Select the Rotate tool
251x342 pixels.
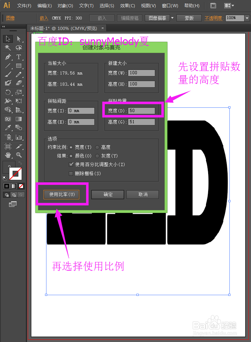tap(8, 92)
